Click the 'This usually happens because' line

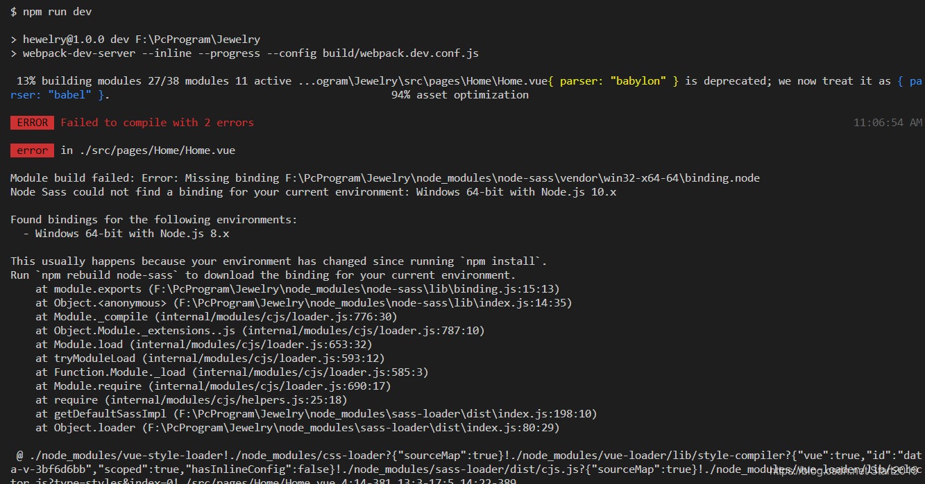279,261
